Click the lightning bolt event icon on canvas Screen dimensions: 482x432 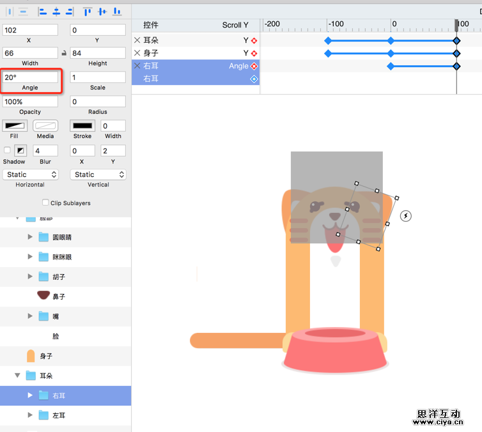coord(405,216)
